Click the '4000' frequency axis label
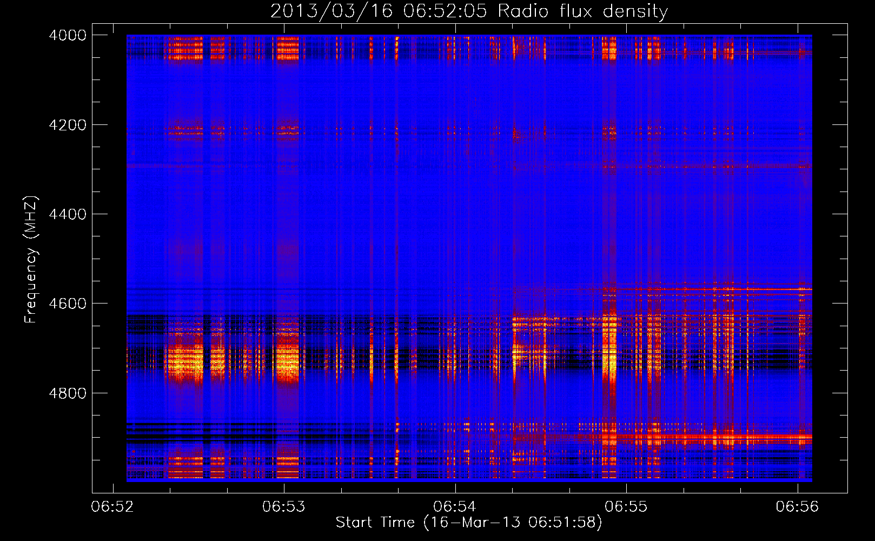 click(x=68, y=35)
